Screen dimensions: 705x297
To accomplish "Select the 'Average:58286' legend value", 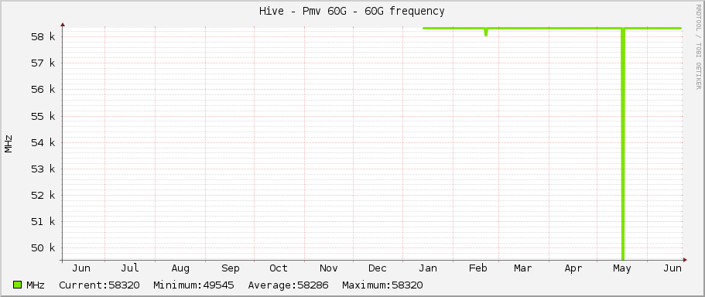I will (x=288, y=285).
